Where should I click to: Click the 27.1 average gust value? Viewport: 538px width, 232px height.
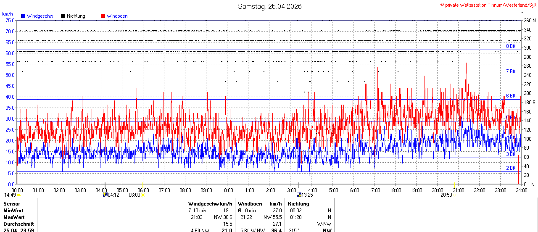[x=277, y=224]
